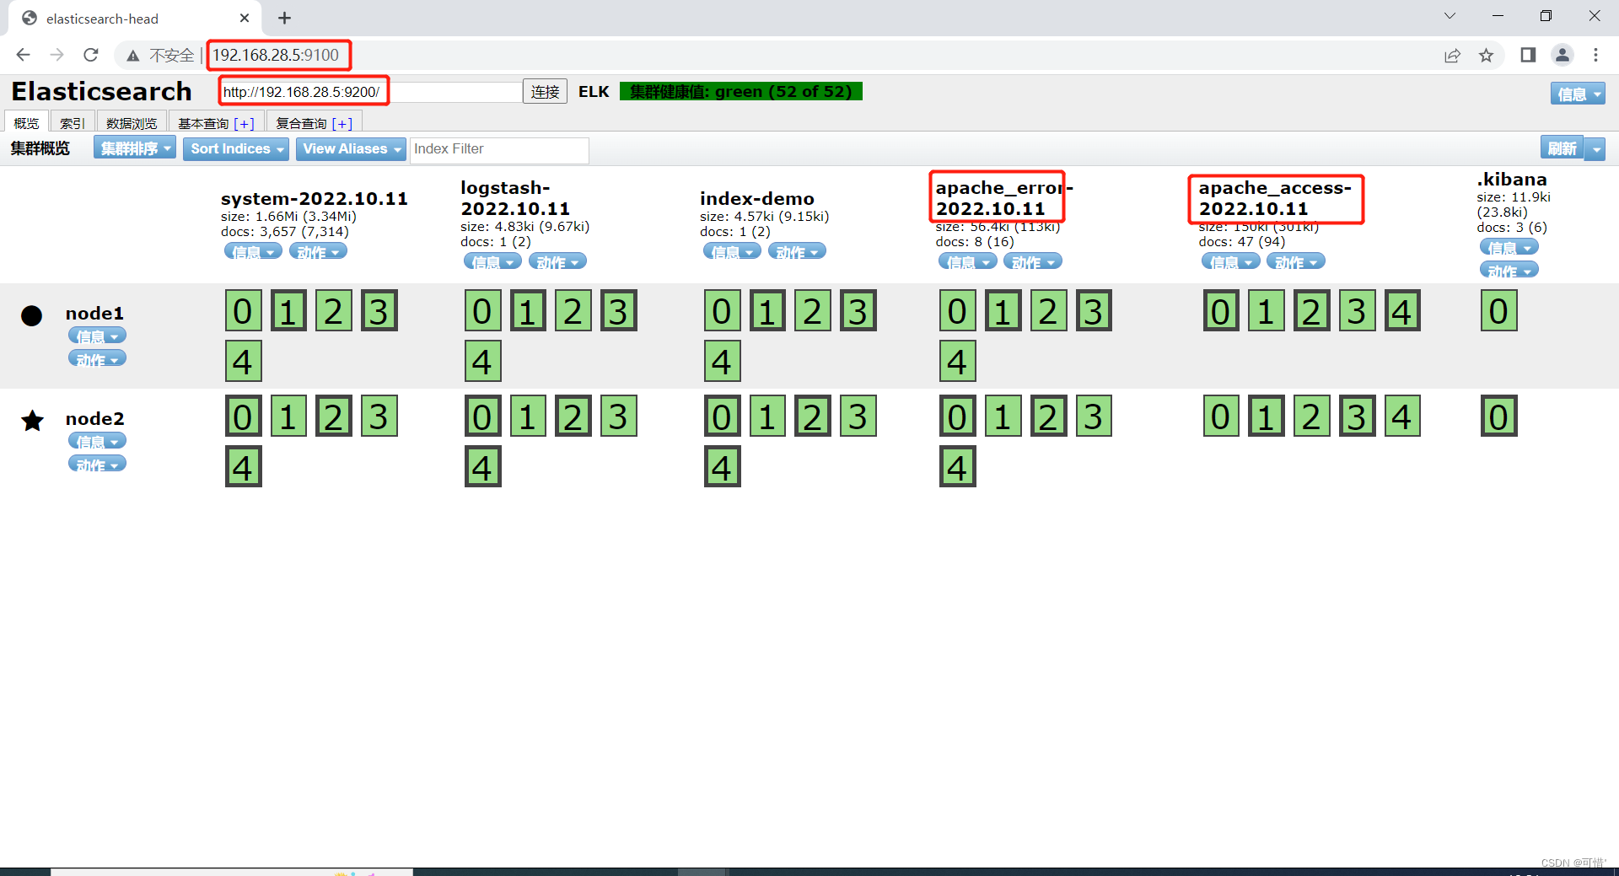Bookmark this page with star icon
Viewport: 1619px width, 876px height.
point(1486,56)
